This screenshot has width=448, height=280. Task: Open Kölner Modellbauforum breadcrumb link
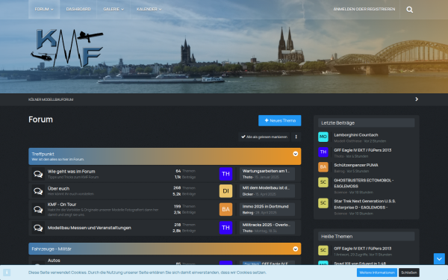[51, 99]
